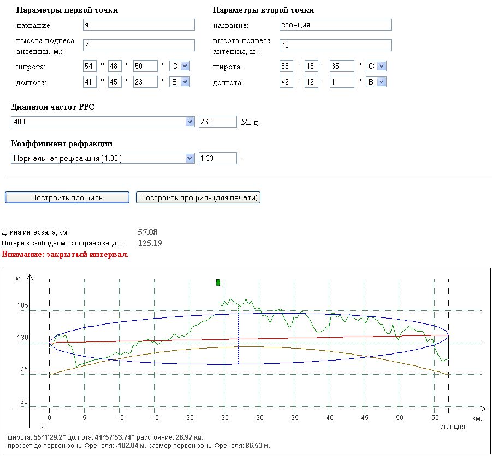Click first point longitude minutes field 45
Image resolution: width=492 pixels, height=456 pixels.
[115, 82]
